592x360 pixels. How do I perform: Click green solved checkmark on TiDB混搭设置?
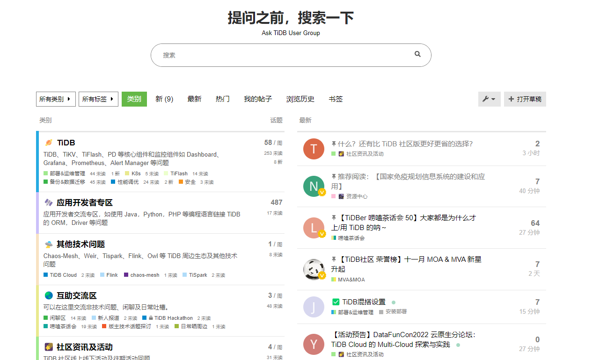pyautogui.click(x=336, y=302)
